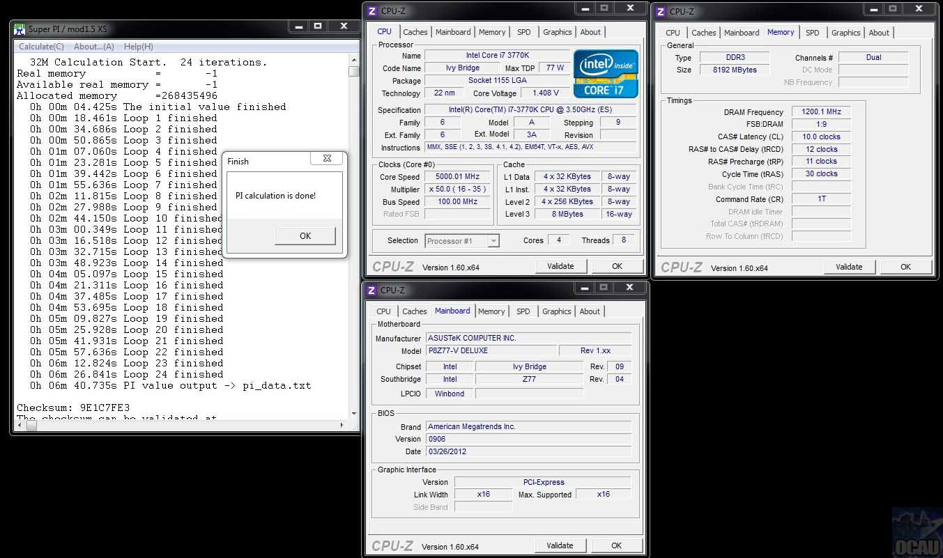The width and height of the screenshot is (943, 558).
Task: Select About tab in the Memory window
Action: coord(879,33)
